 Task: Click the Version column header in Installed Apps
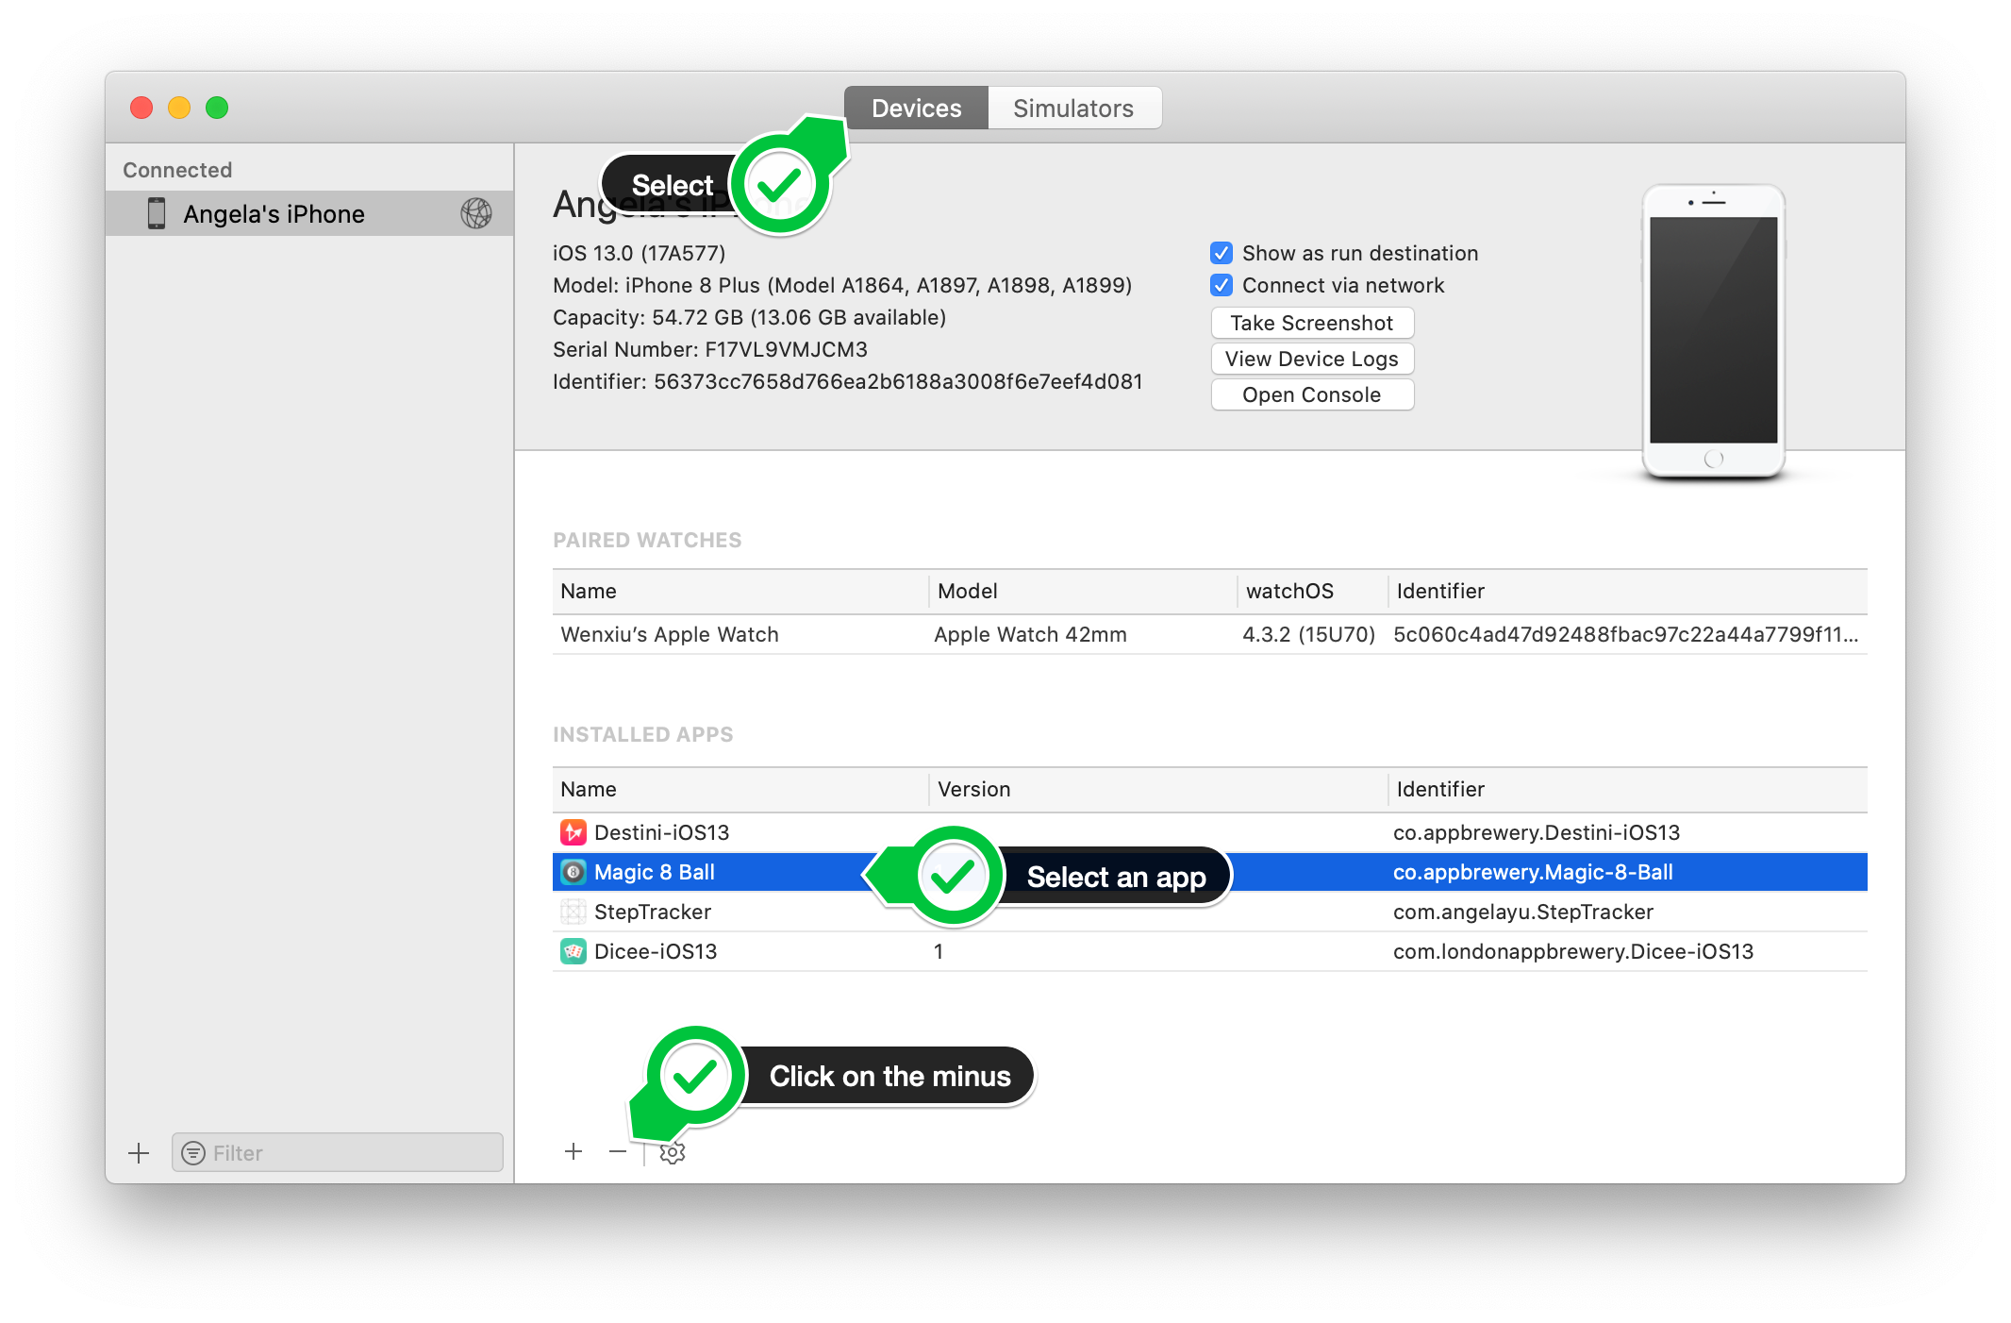point(1158,790)
